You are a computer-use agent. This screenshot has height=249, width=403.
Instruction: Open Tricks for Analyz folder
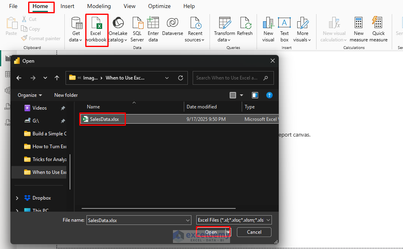(45, 159)
